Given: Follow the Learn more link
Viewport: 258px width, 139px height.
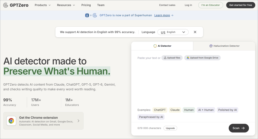Looking at the screenshot, I should click(162, 15).
